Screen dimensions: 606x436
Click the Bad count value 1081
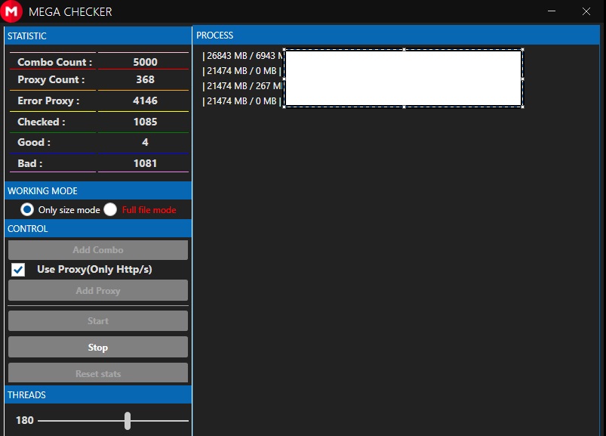pos(145,163)
